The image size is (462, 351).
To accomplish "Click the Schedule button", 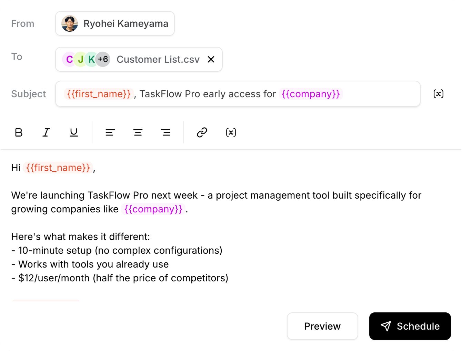I will pos(410,326).
